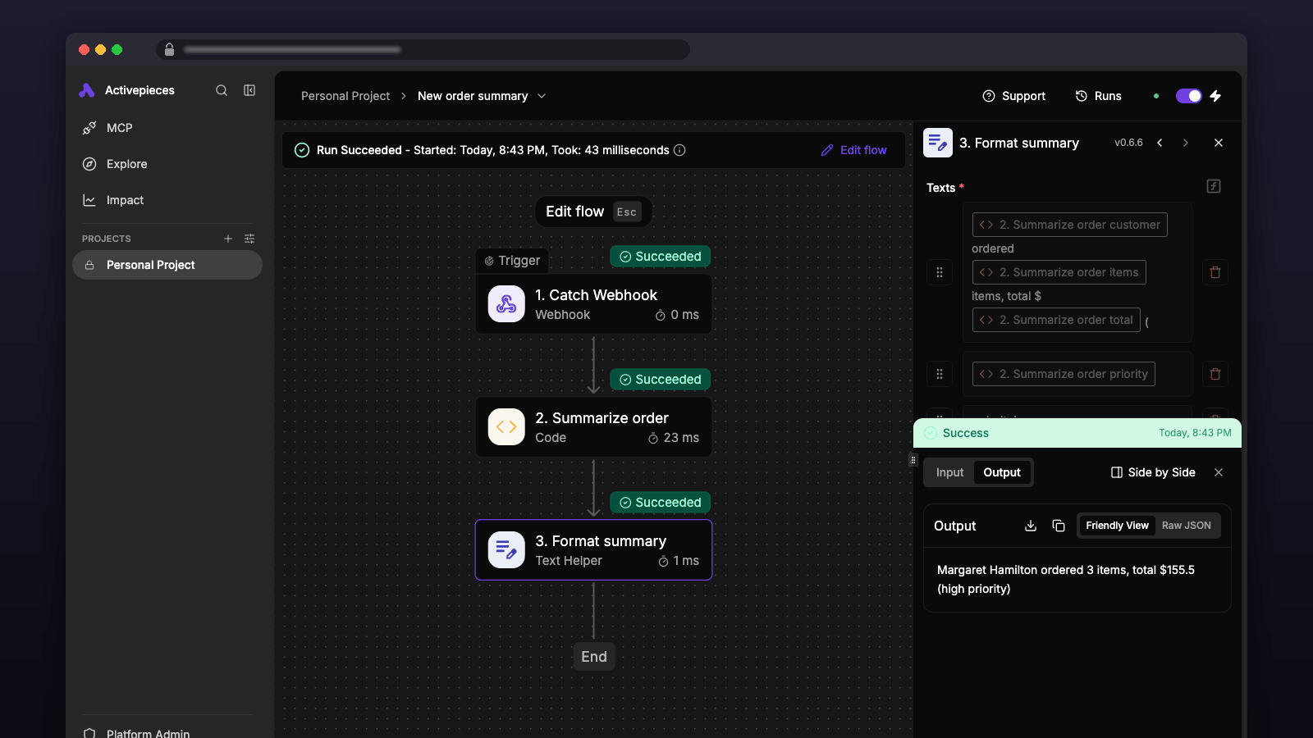
Task: Delete the order priority text item
Action: click(1215, 374)
